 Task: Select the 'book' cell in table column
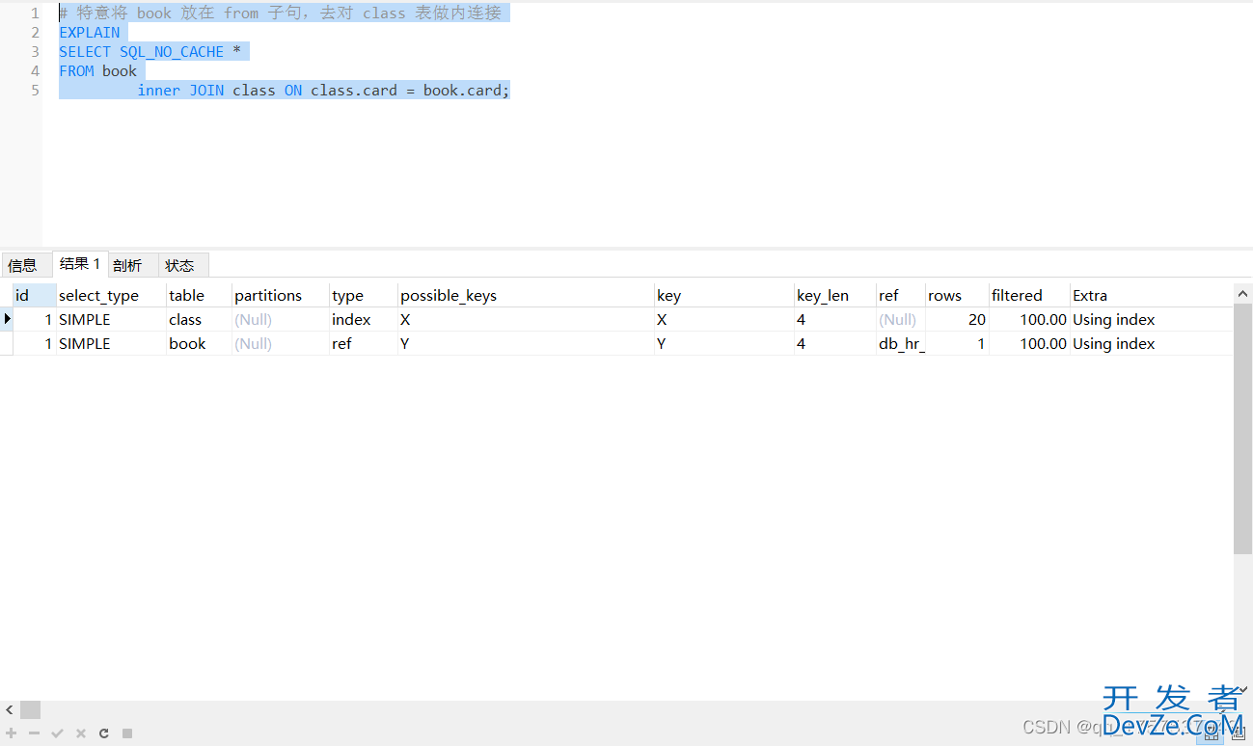click(199, 343)
